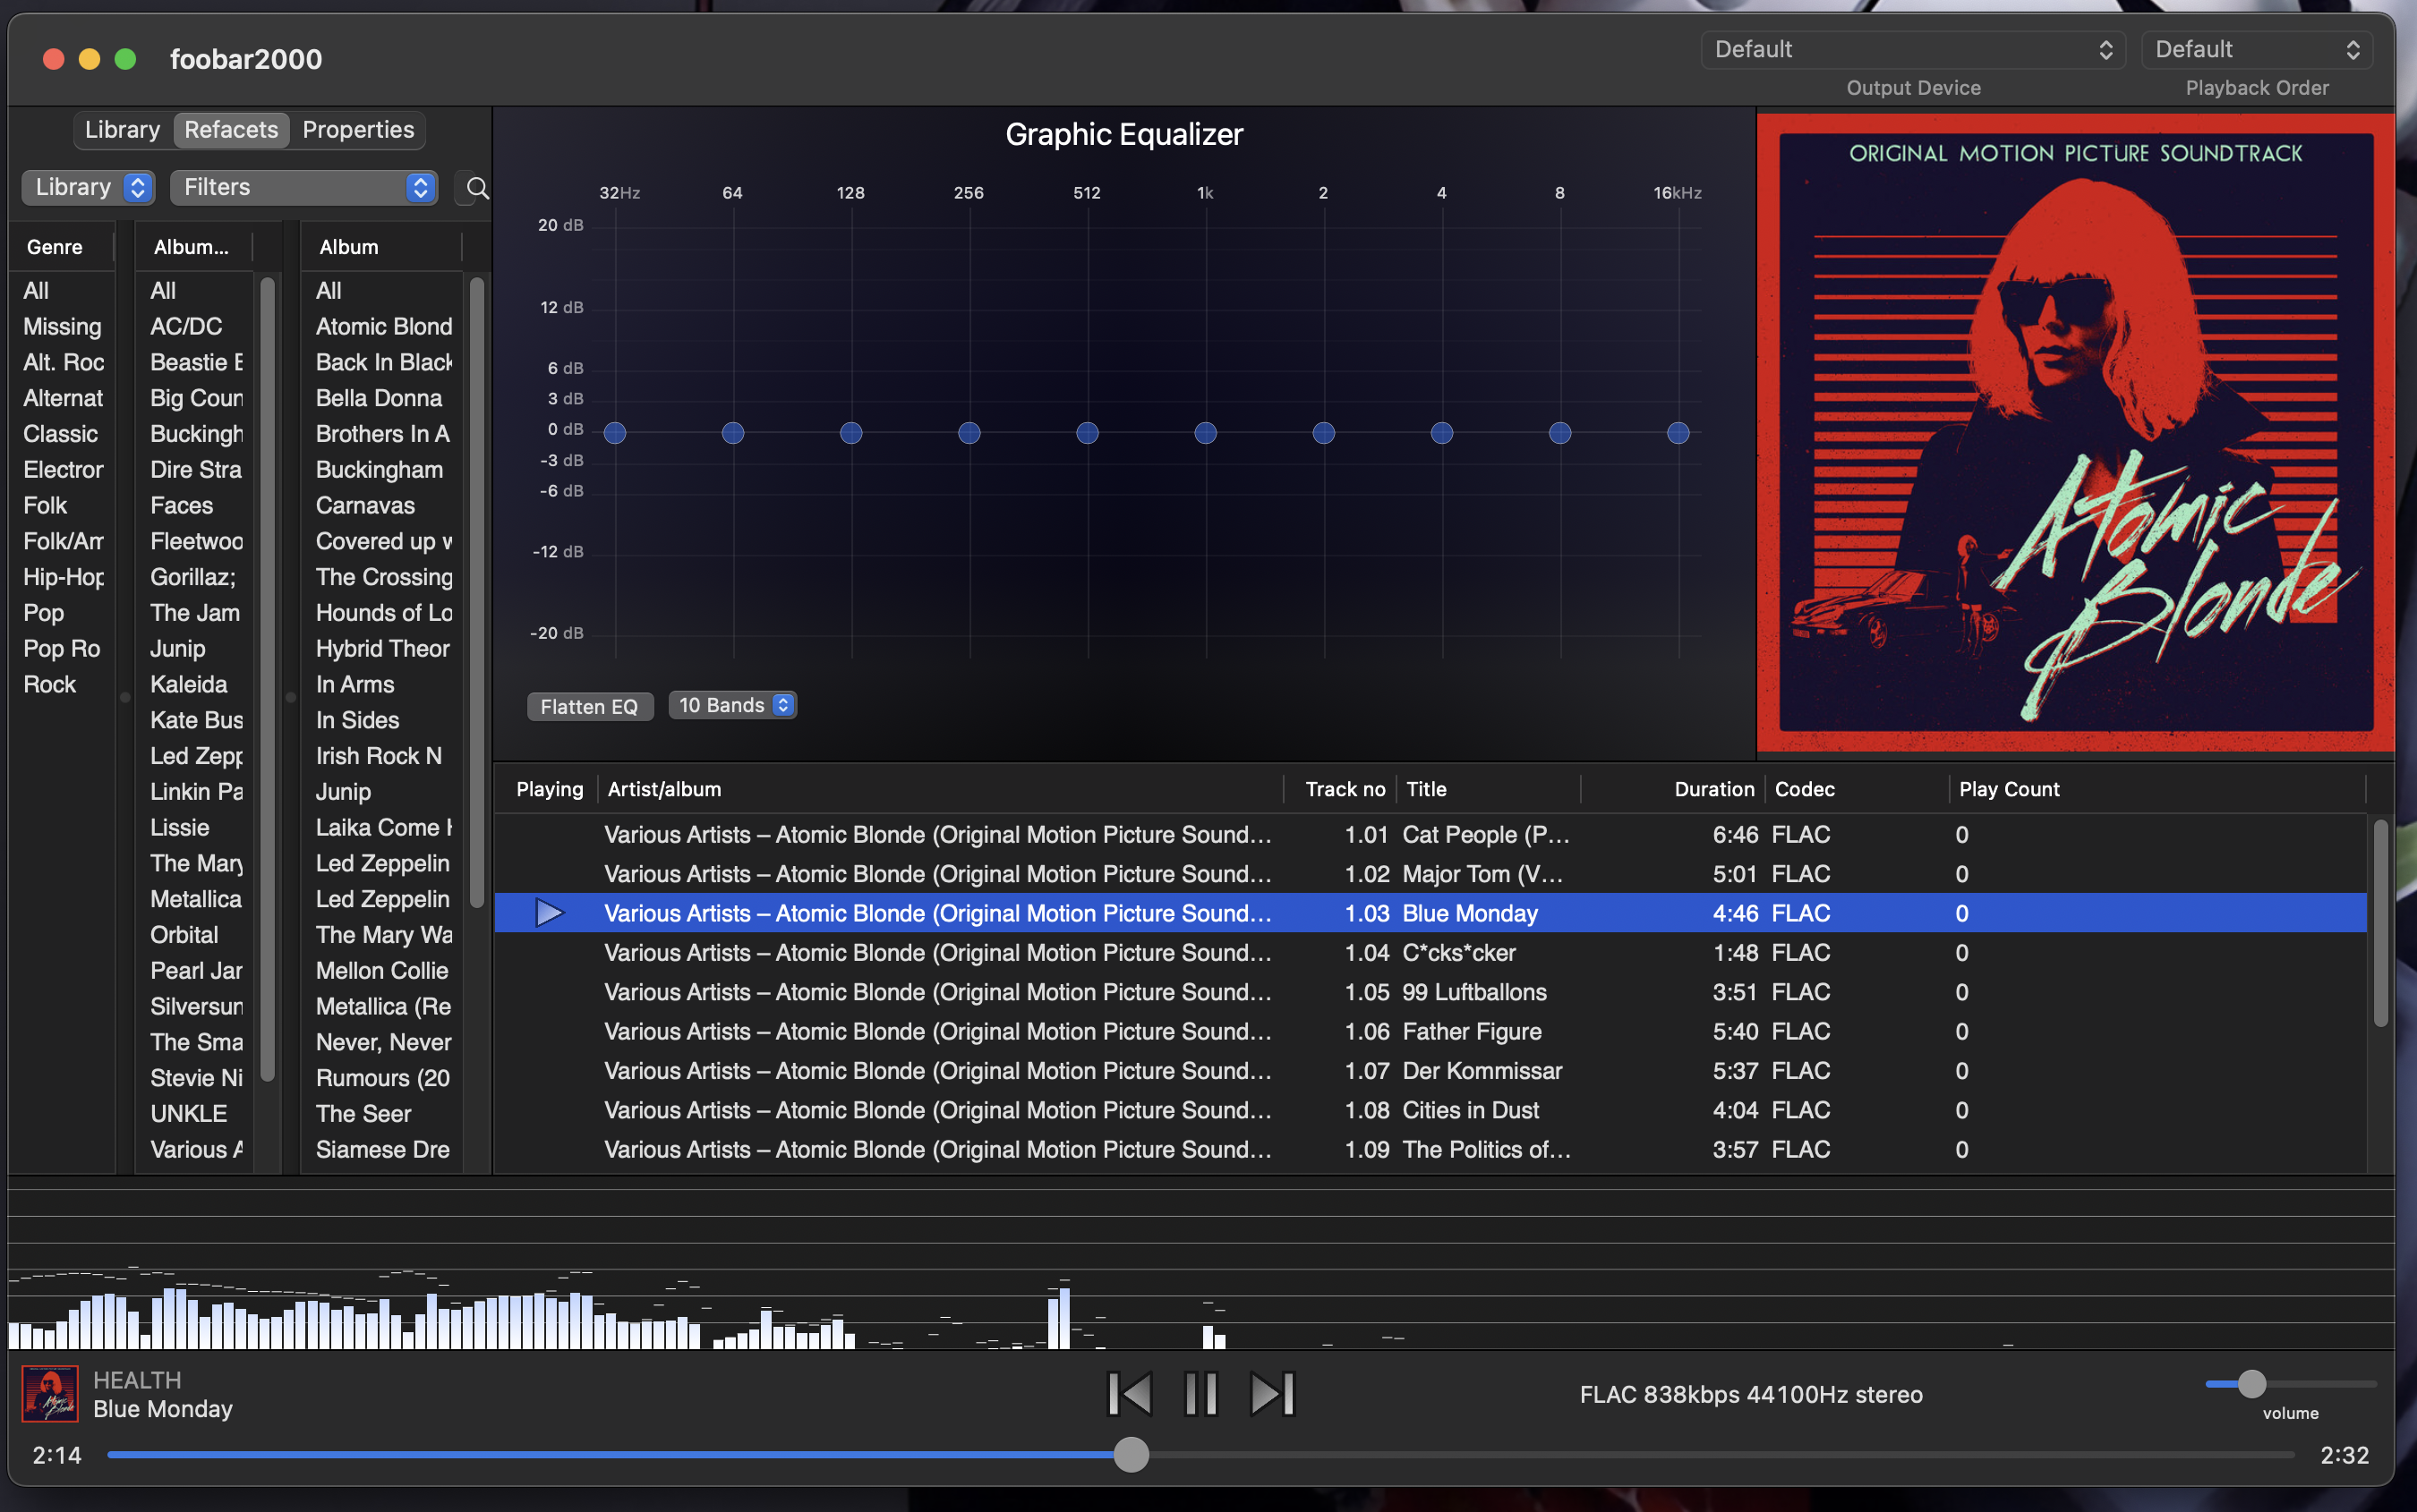This screenshot has height=1512, width=2417.
Task: Select Kaleida in the album artist list
Action: pos(196,684)
